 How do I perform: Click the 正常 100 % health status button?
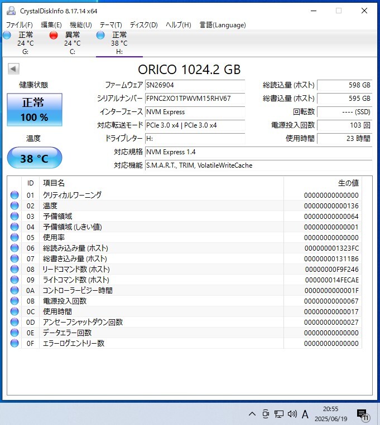click(x=35, y=110)
